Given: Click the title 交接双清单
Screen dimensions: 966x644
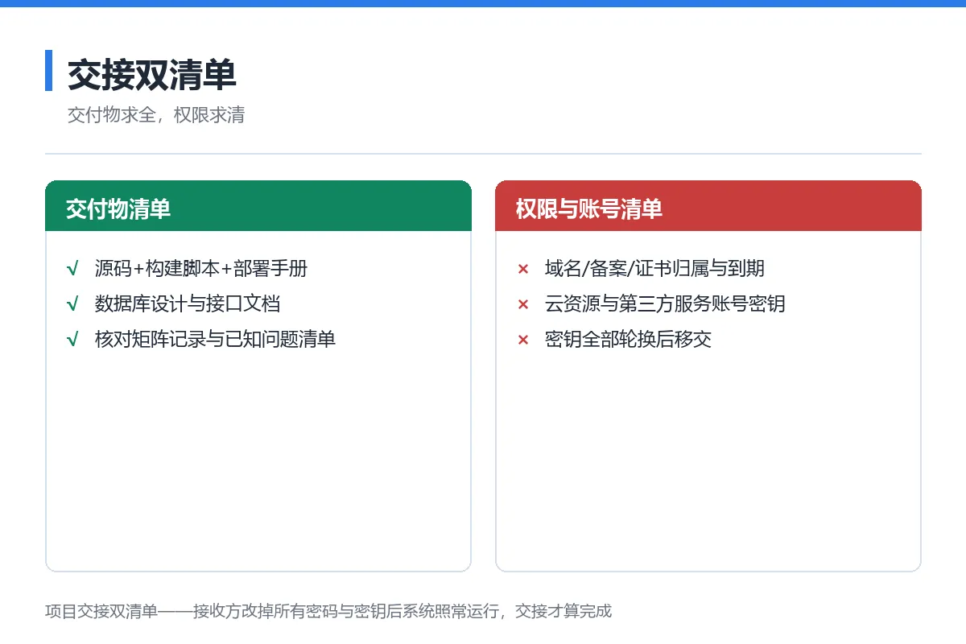Looking at the screenshot, I should (x=152, y=75).
